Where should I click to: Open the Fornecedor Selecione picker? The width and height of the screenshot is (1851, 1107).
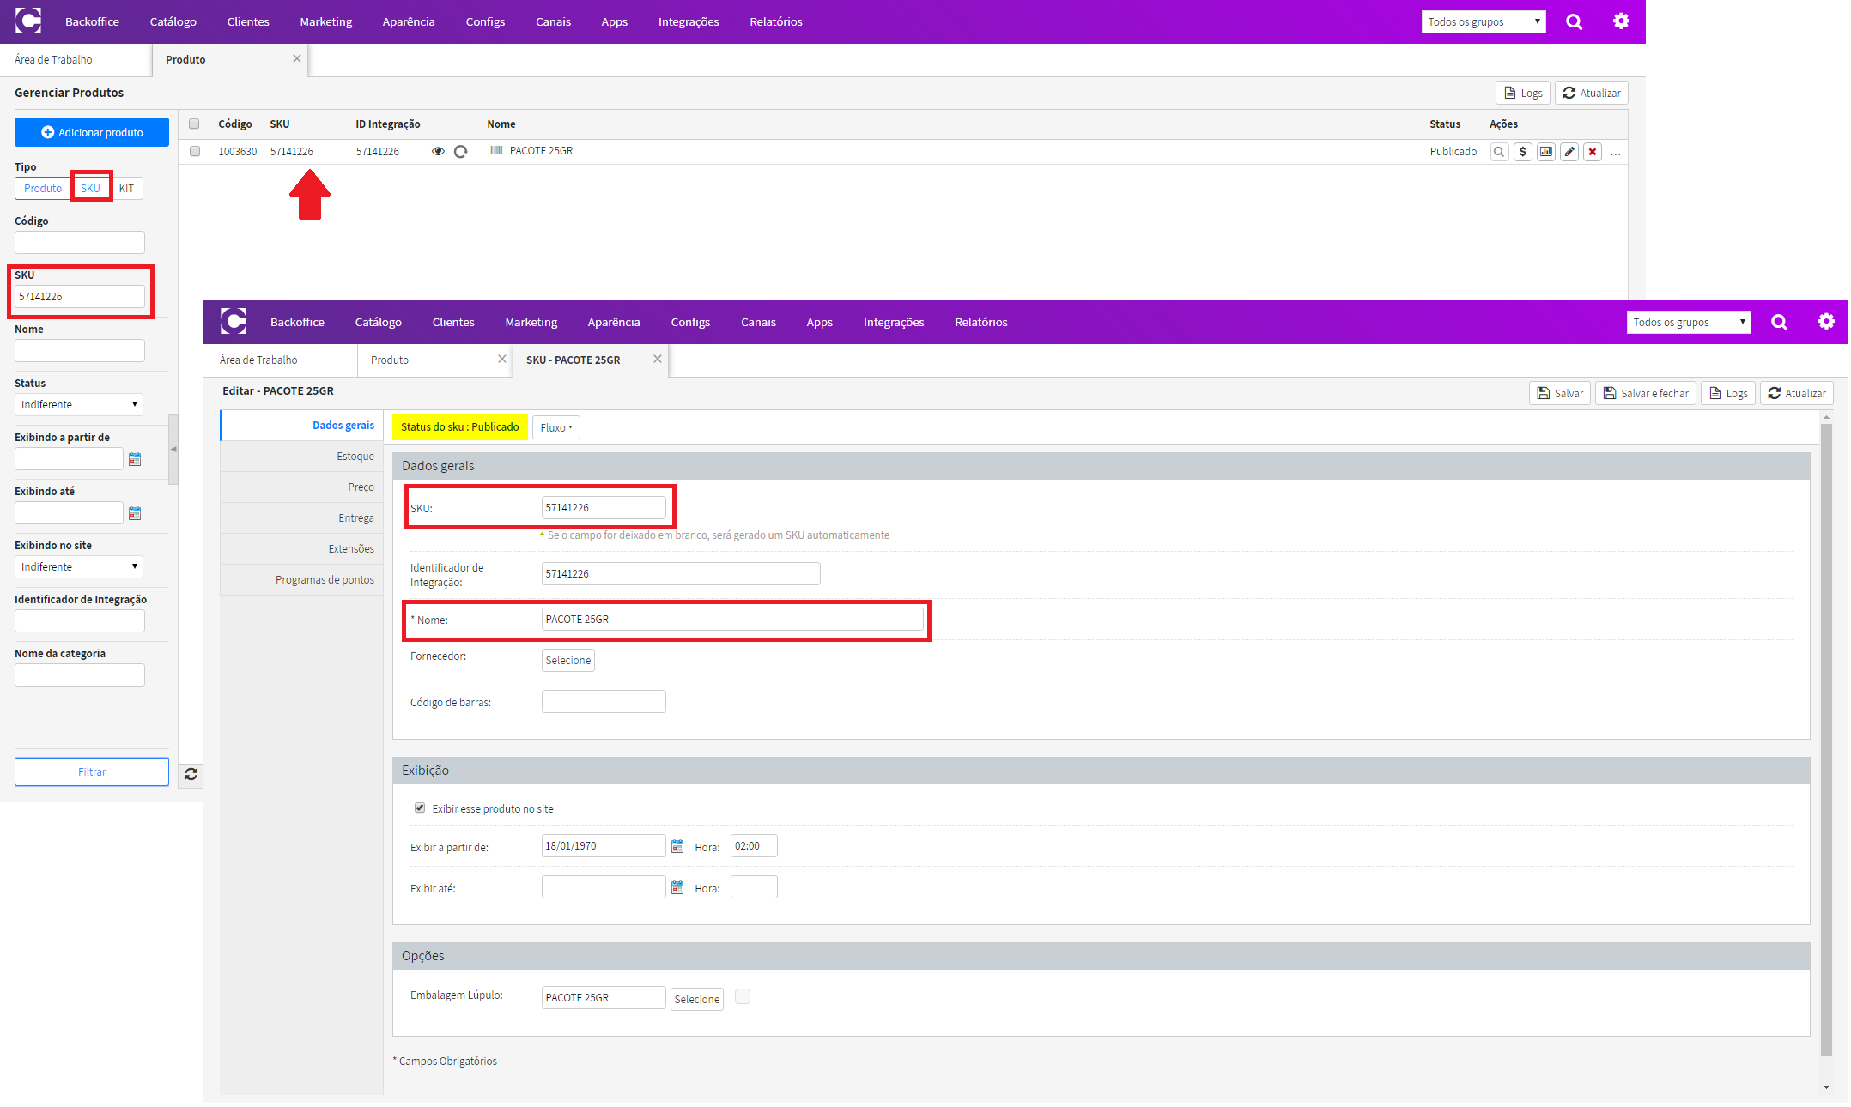coord(568,660)
